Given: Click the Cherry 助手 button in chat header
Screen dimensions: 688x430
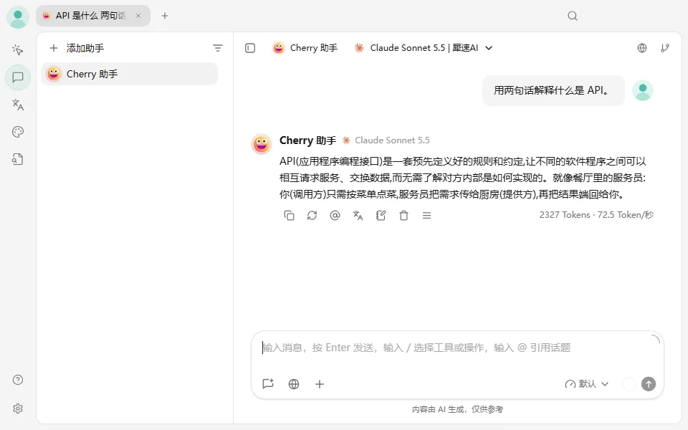Looking at the screenshot, I should 305,48.
